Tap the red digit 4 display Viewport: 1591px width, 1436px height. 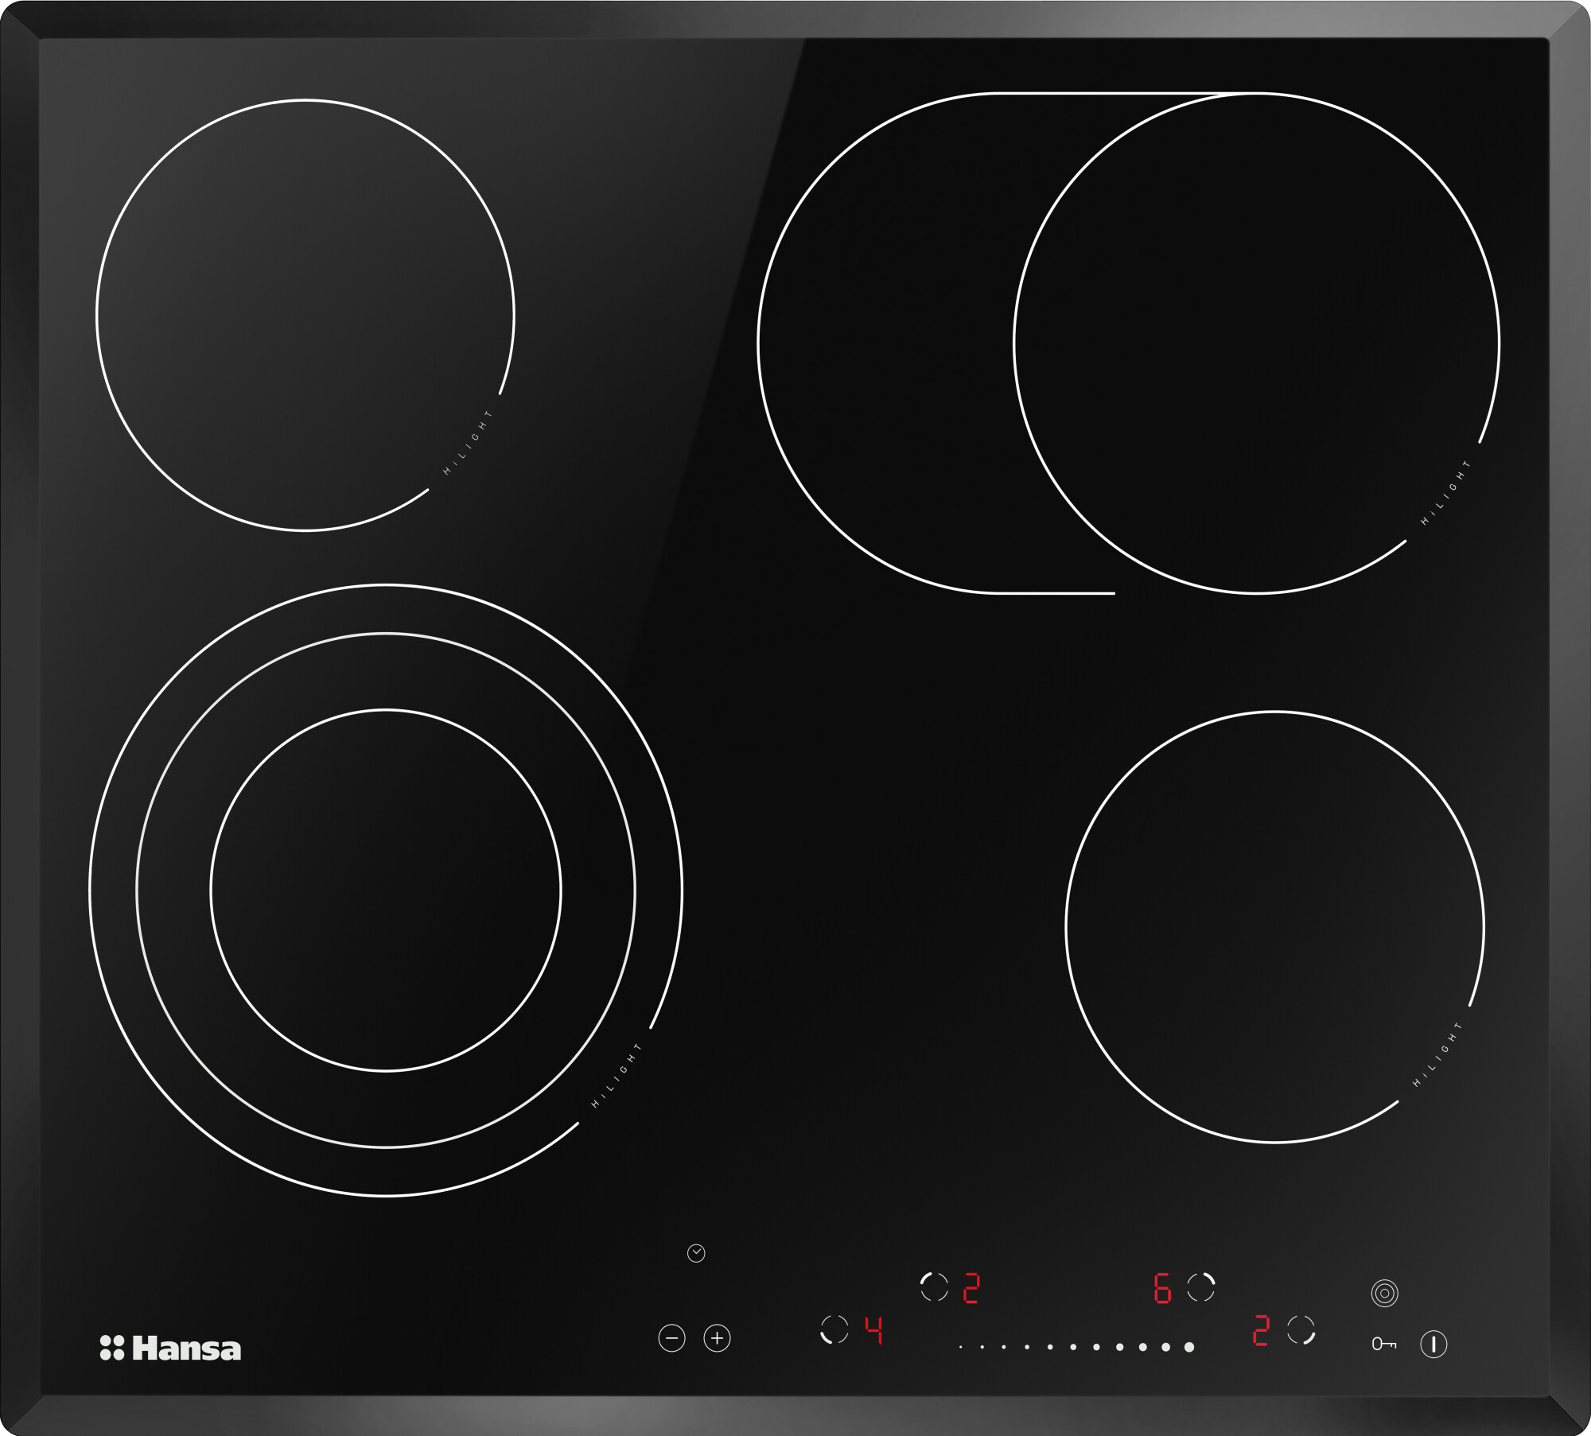[x=873, y=1329]
